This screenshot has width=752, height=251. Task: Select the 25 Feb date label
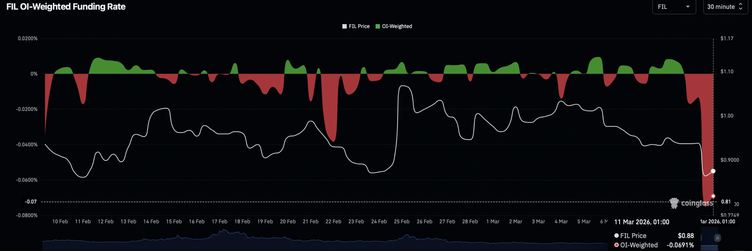pyautogui.click(x=401, y=221)
